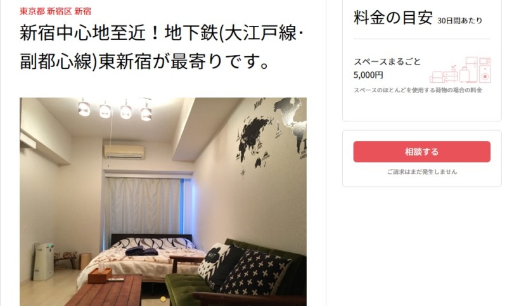Click the air conditioner in photo
The image size is (507, 306).
[x=124, y=152]
